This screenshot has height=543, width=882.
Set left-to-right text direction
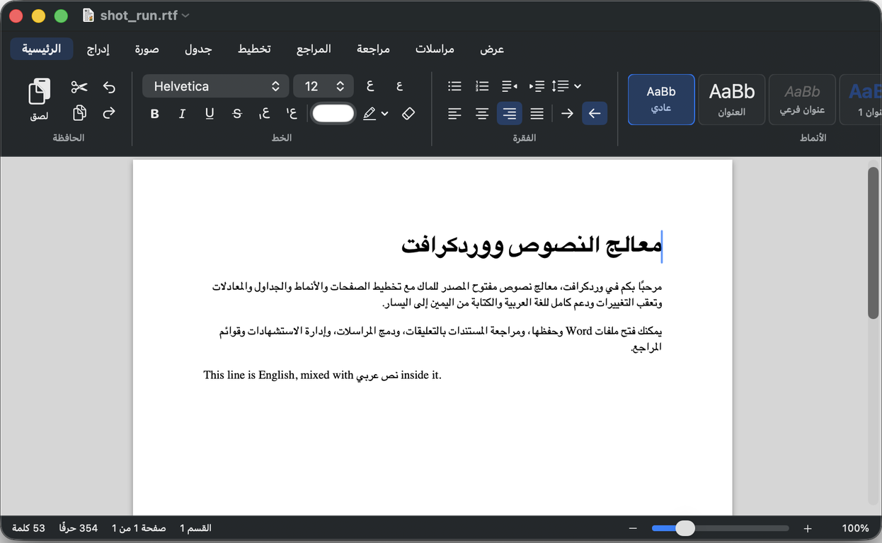pos(567,114)
